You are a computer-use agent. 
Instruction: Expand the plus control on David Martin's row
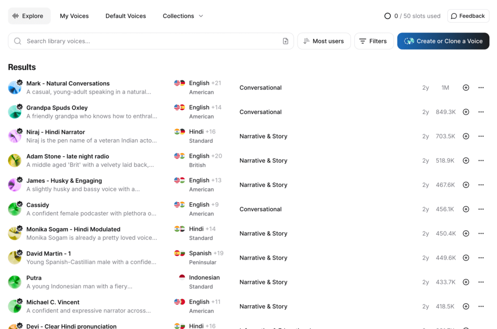point(465,258)
